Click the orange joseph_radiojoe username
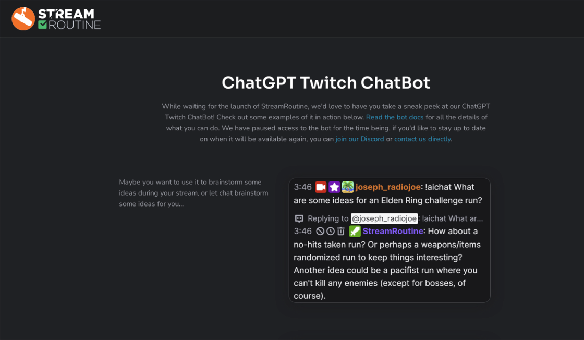This screenshot has height=340, width=584. point(388,187)
